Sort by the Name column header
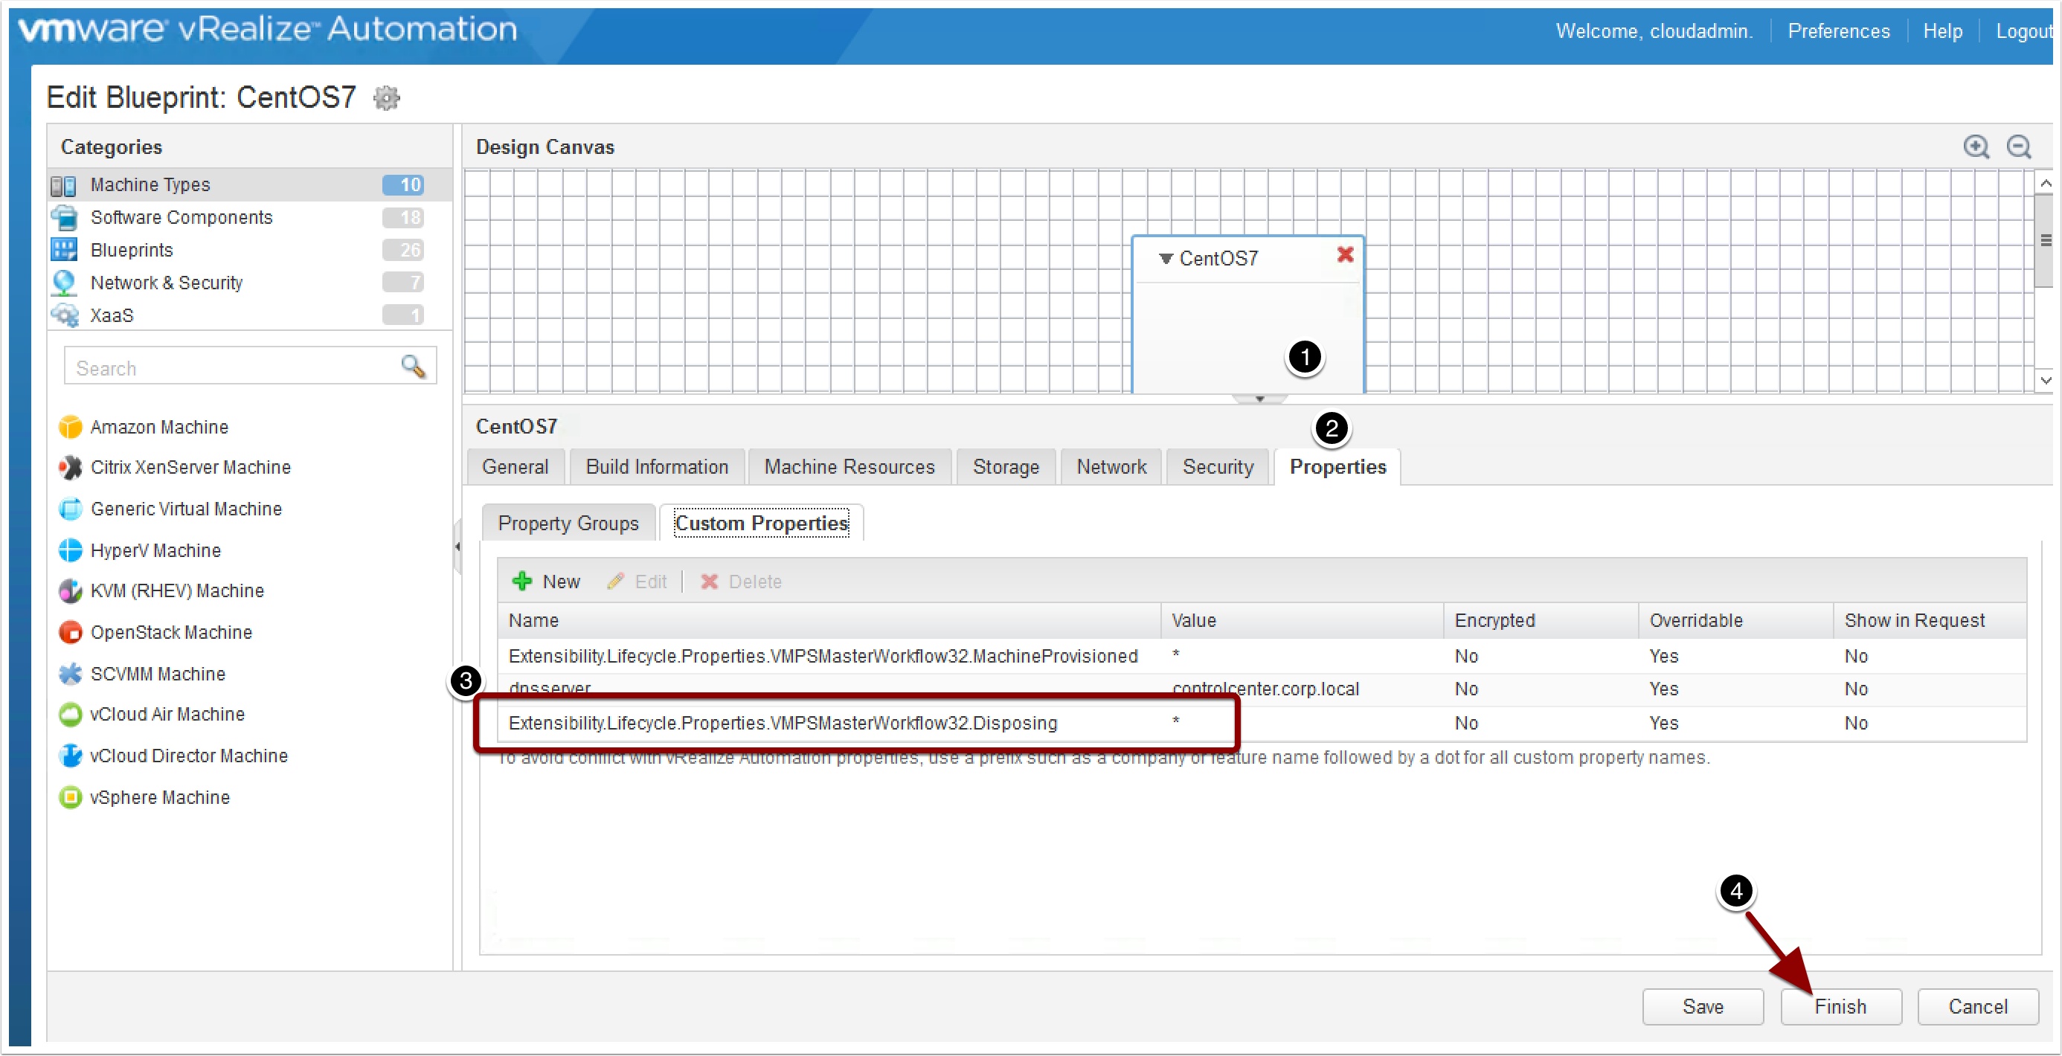 click(829, 621)
